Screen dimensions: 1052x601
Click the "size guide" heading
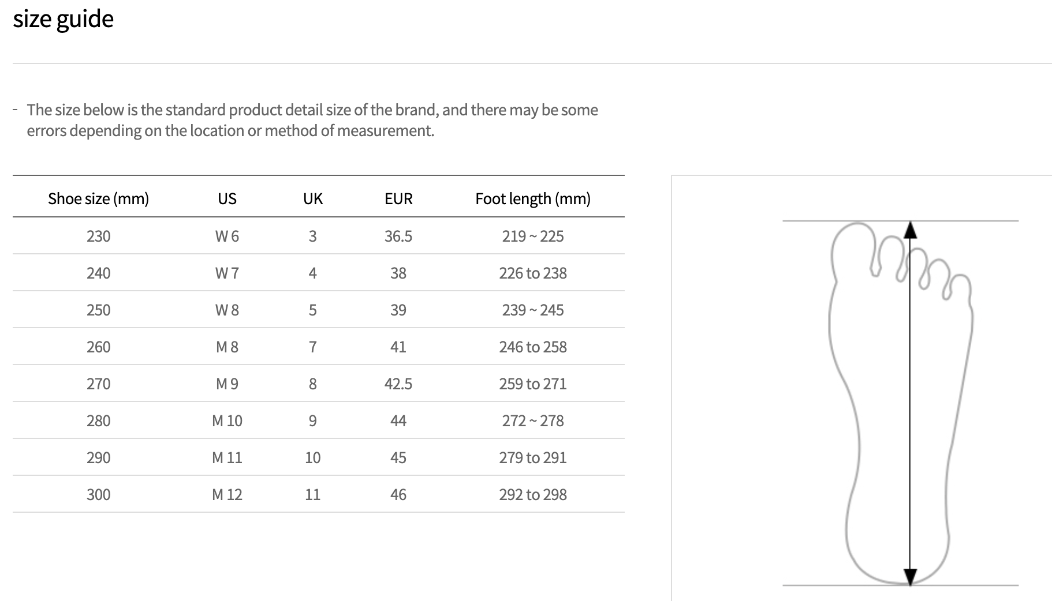point(64,19)
